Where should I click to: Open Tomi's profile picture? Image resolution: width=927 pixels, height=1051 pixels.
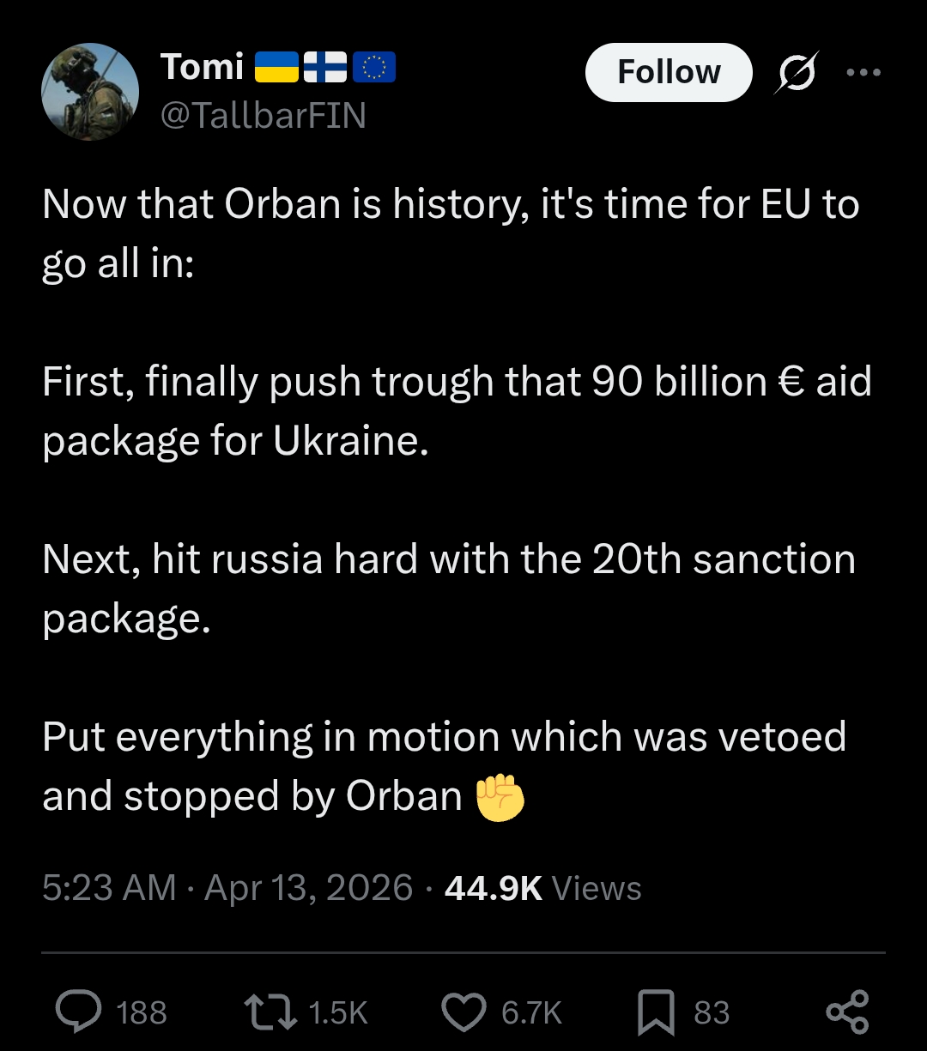pyautogui.click(x=90, y=91)
